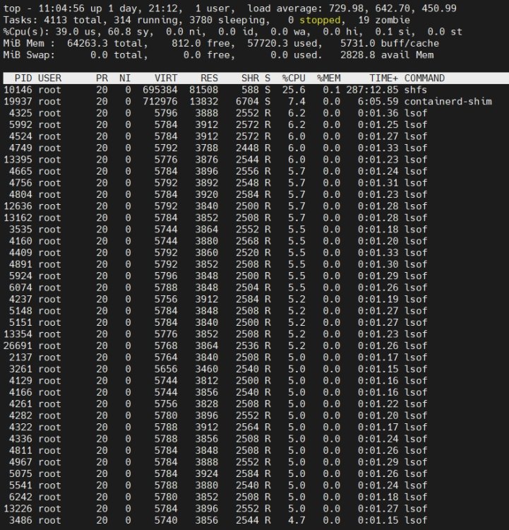The width and height of the screenshot is (509, 530).
Task: Click PID 12636 lsof row
Action: click(x=215, y=206)
